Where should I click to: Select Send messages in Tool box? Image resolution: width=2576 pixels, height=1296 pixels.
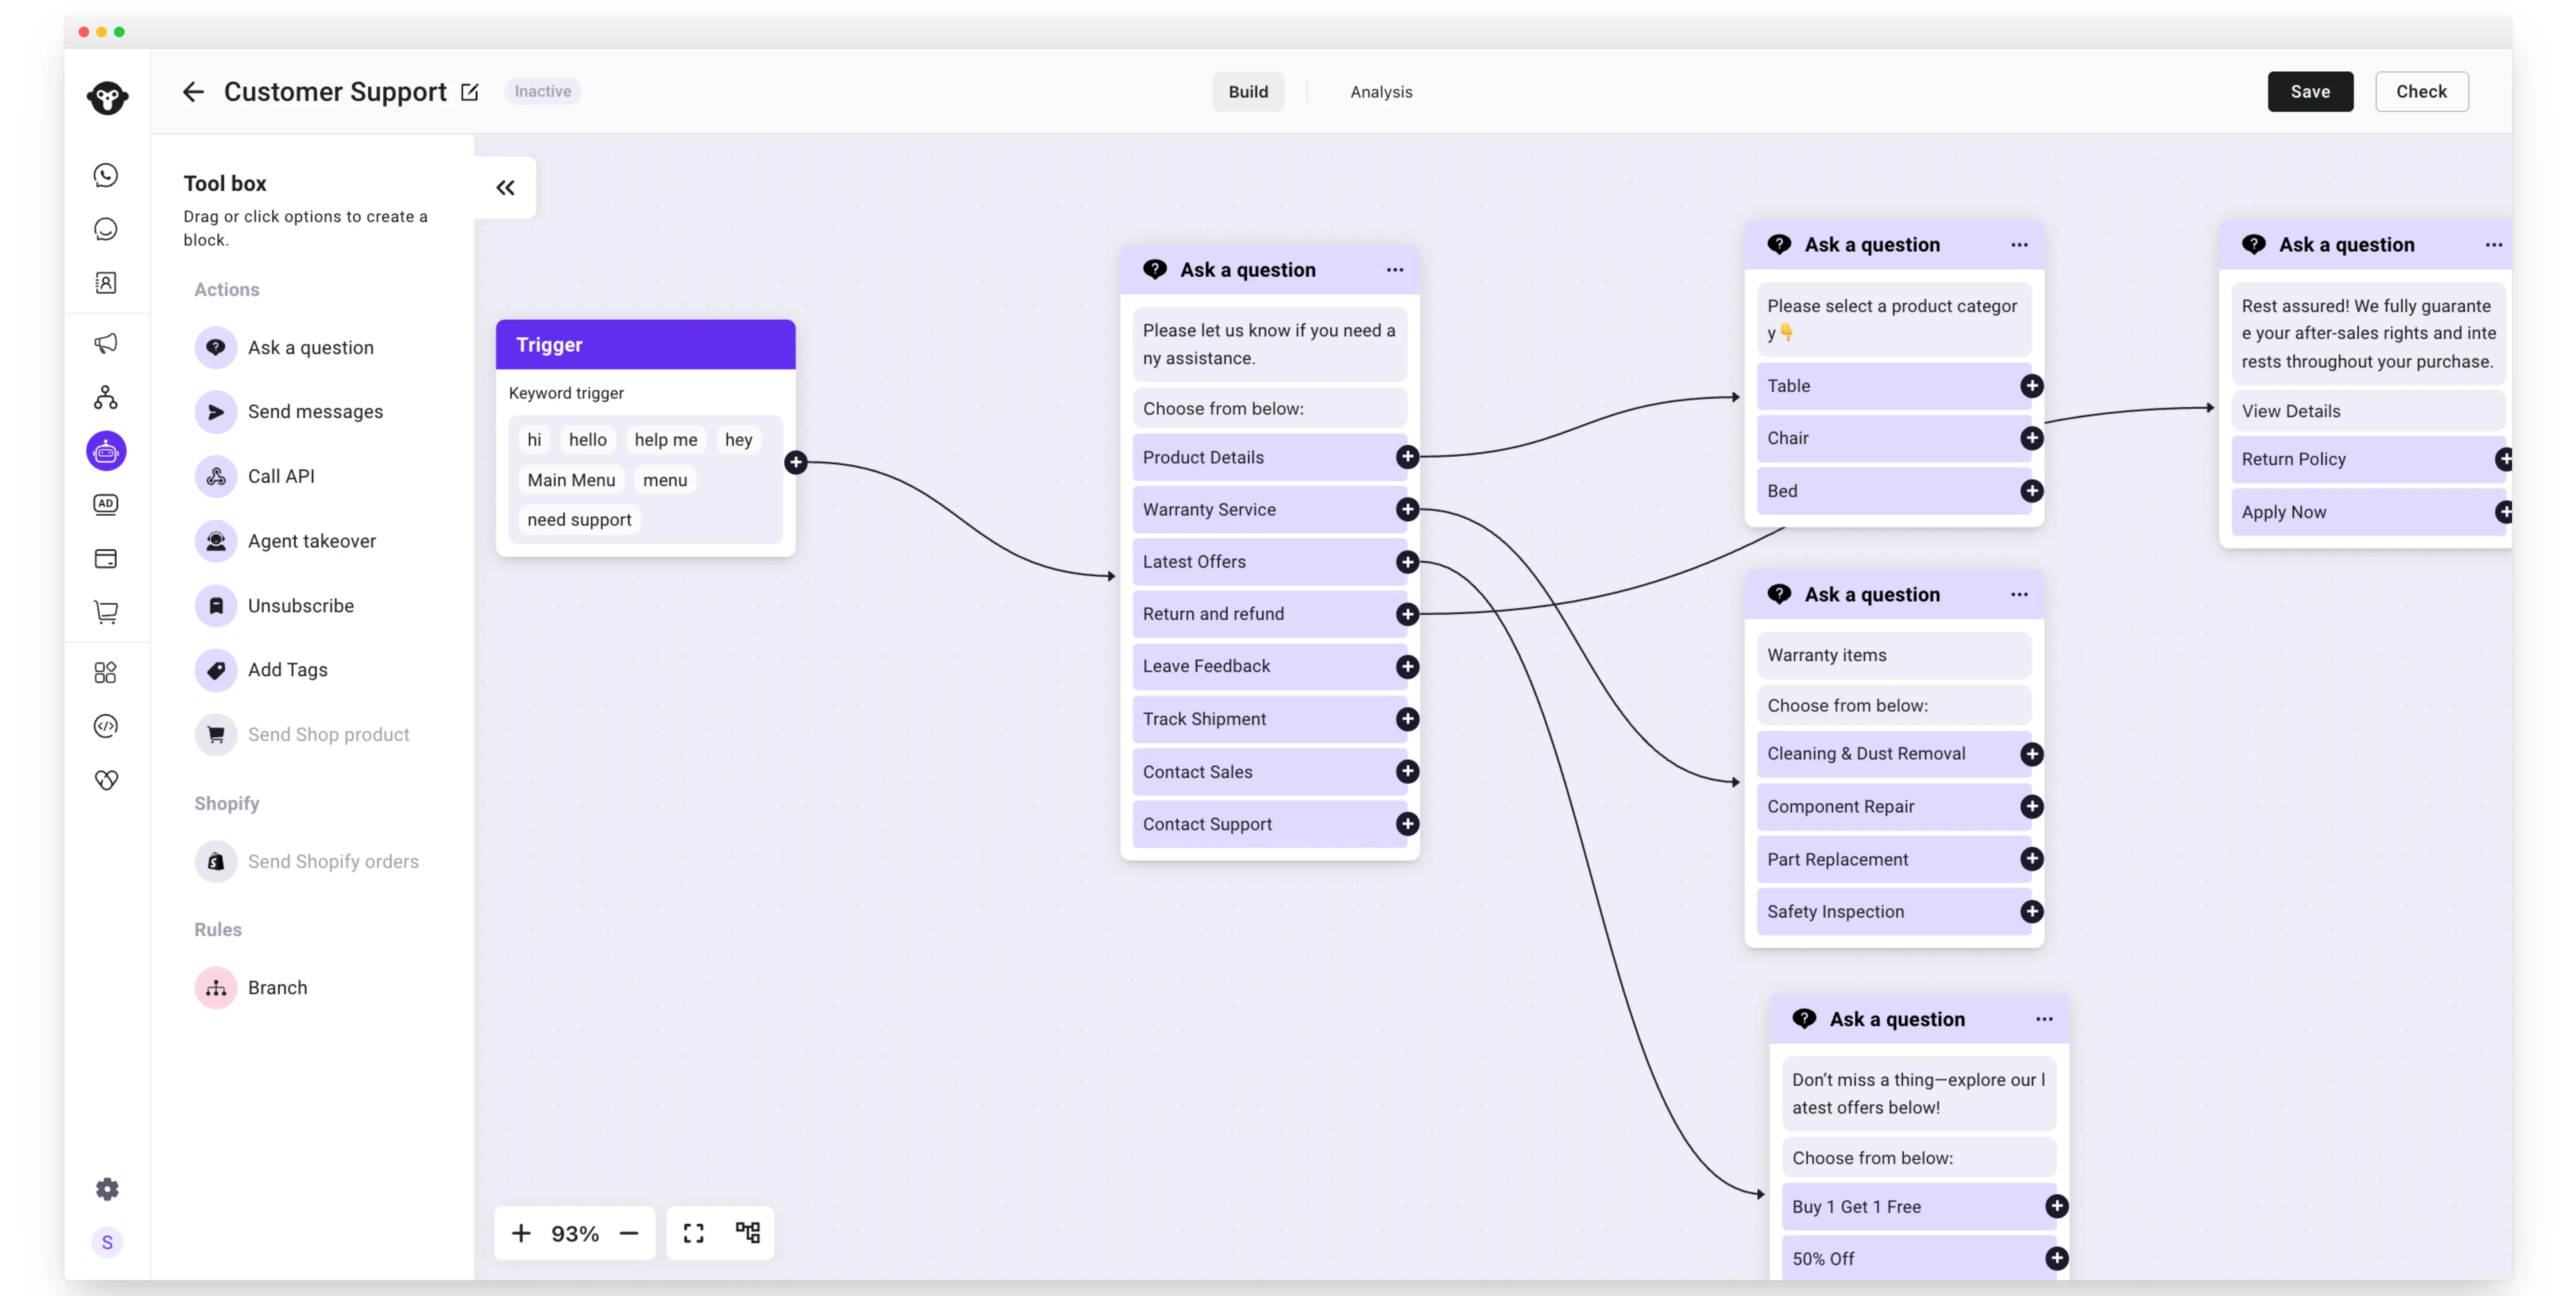coord(289,411)
